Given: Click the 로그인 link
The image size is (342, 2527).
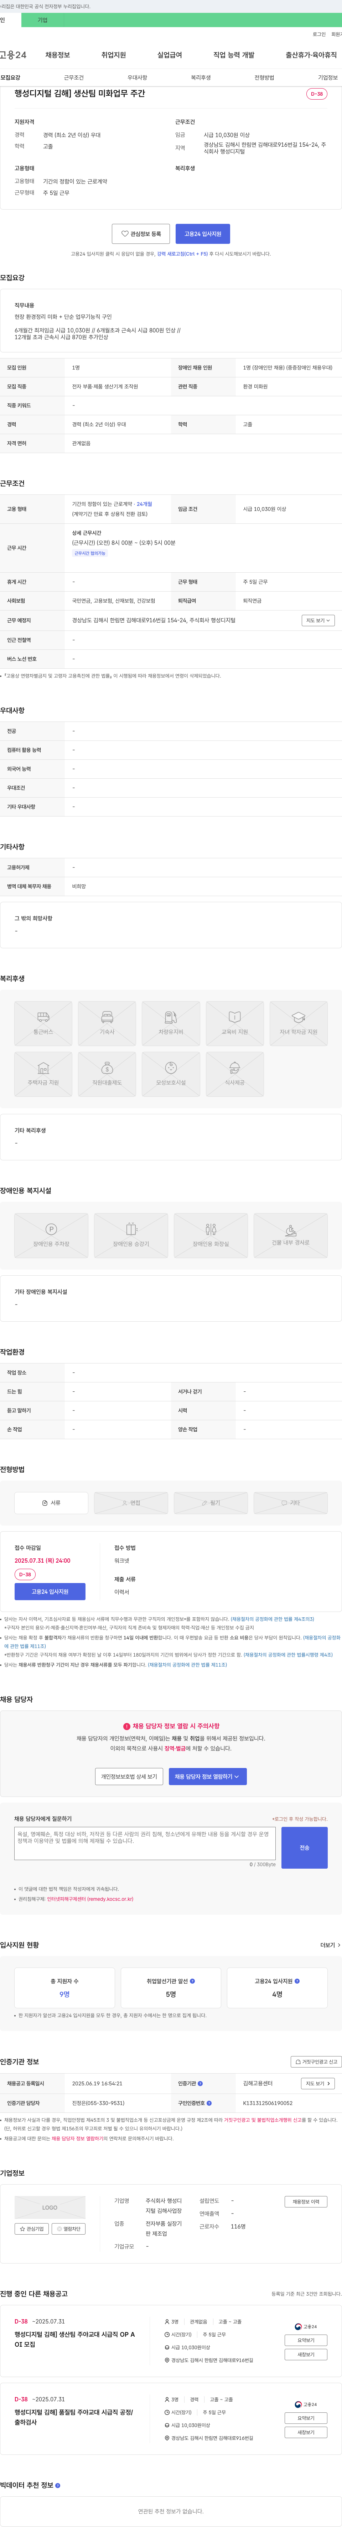Looking at the screenshot, I should coord(320,34).
